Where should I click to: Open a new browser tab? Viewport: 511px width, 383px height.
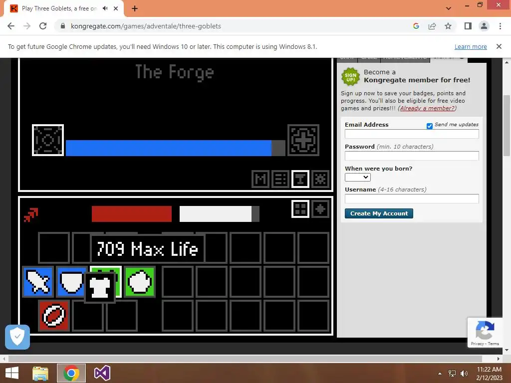click(x=135, y=8)
